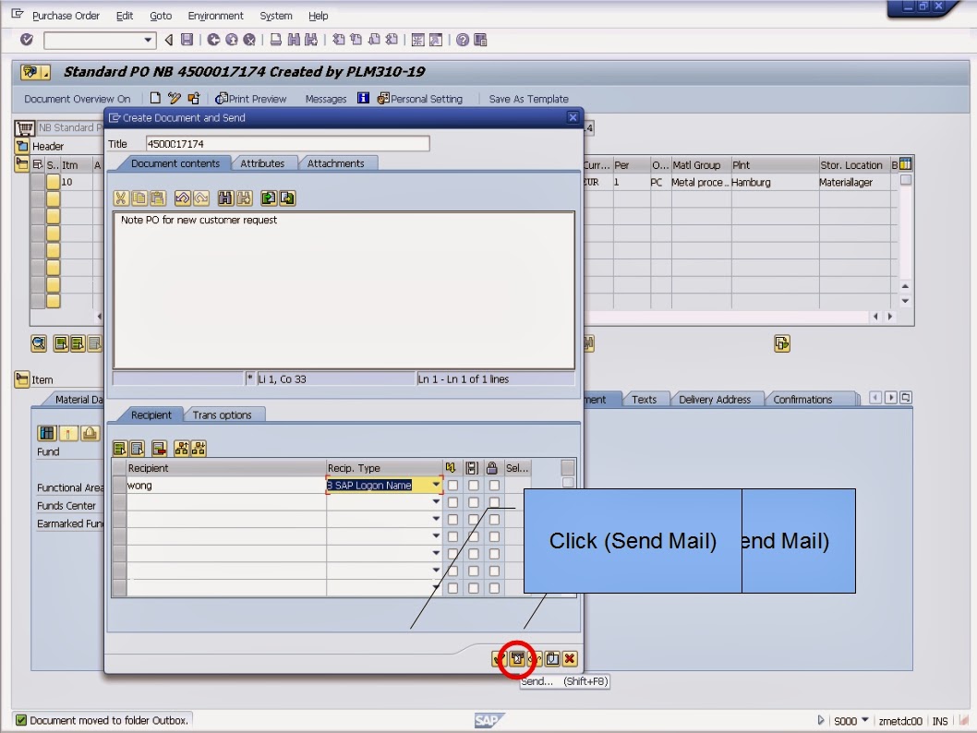This screenshot has height=733, width=977.
Task: Click the Copy icon in editor toolbar
Action: click(139, 198)
